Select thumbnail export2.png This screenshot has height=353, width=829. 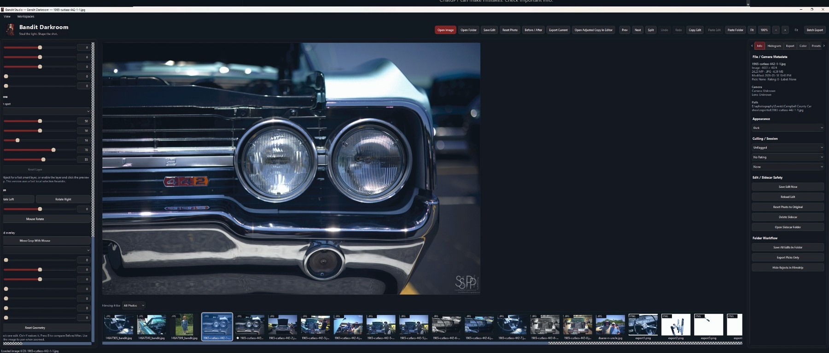pyautogui.click(x=676, y=327)
